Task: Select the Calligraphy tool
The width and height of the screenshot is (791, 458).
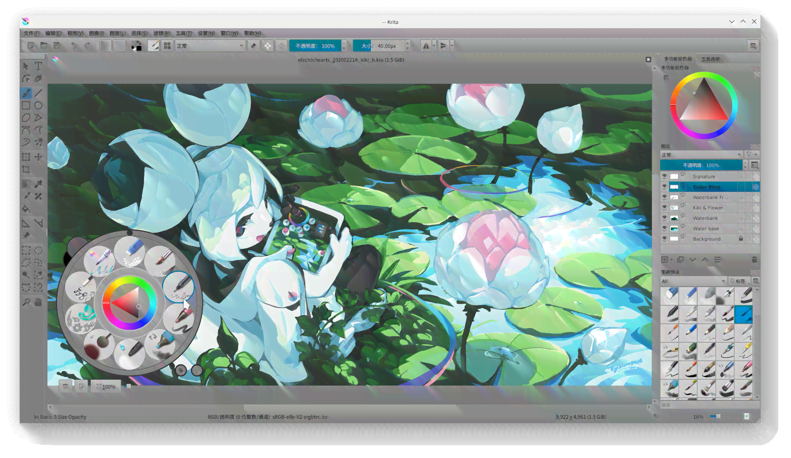Action: pos(38,78)
